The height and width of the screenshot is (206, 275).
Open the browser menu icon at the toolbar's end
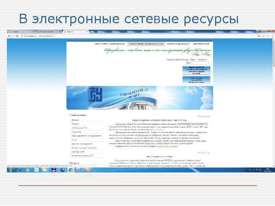click(272, 36)
